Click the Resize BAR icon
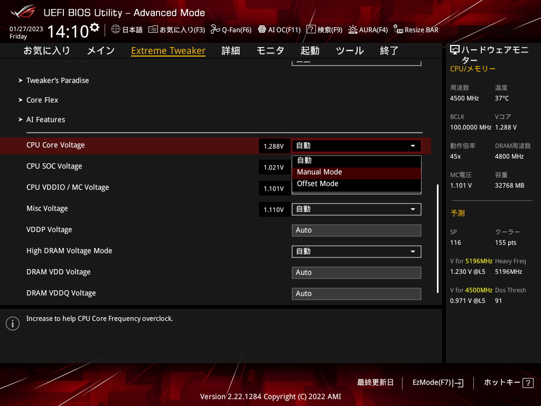Viewport: 541px width, 406px height. point(398,30)
